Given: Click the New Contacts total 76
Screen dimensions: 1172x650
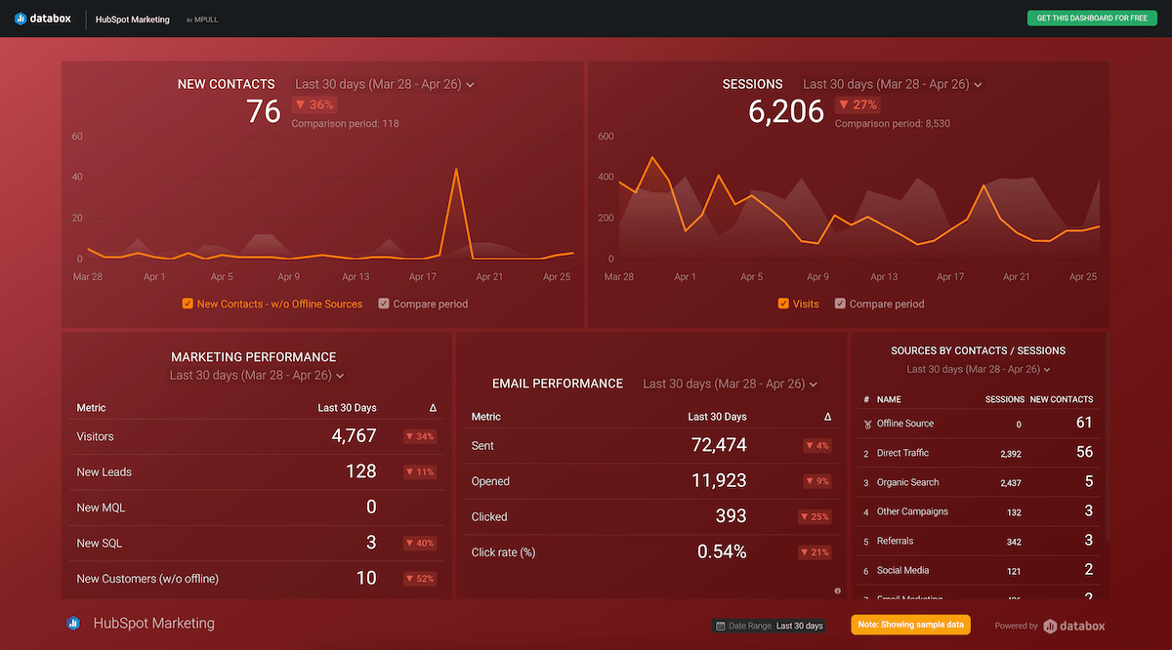Looking at the screenshot, I should 264,111.
